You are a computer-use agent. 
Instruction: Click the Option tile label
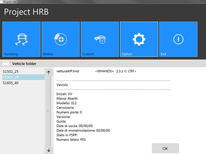(127, 54)
